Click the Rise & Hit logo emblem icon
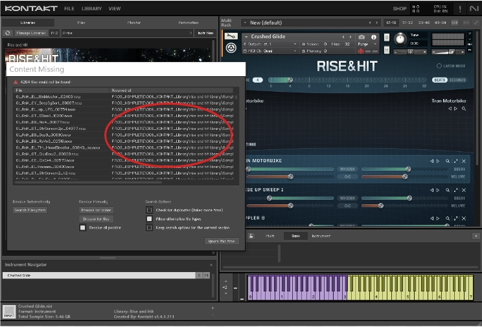The height and width of the screenshot is (327, 482). (x=231, y=48)
